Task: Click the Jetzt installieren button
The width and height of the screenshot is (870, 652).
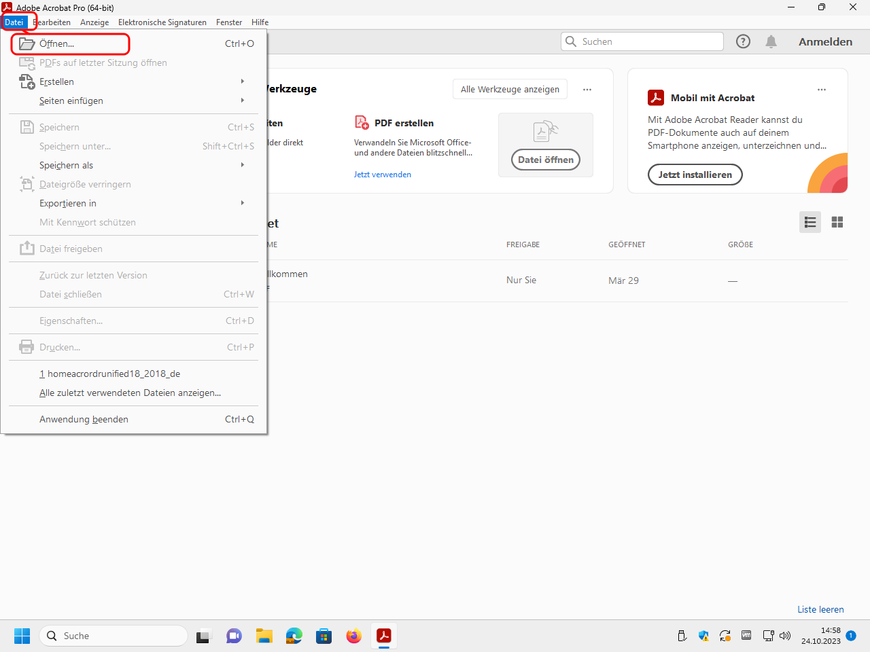Action: (695, 175)
